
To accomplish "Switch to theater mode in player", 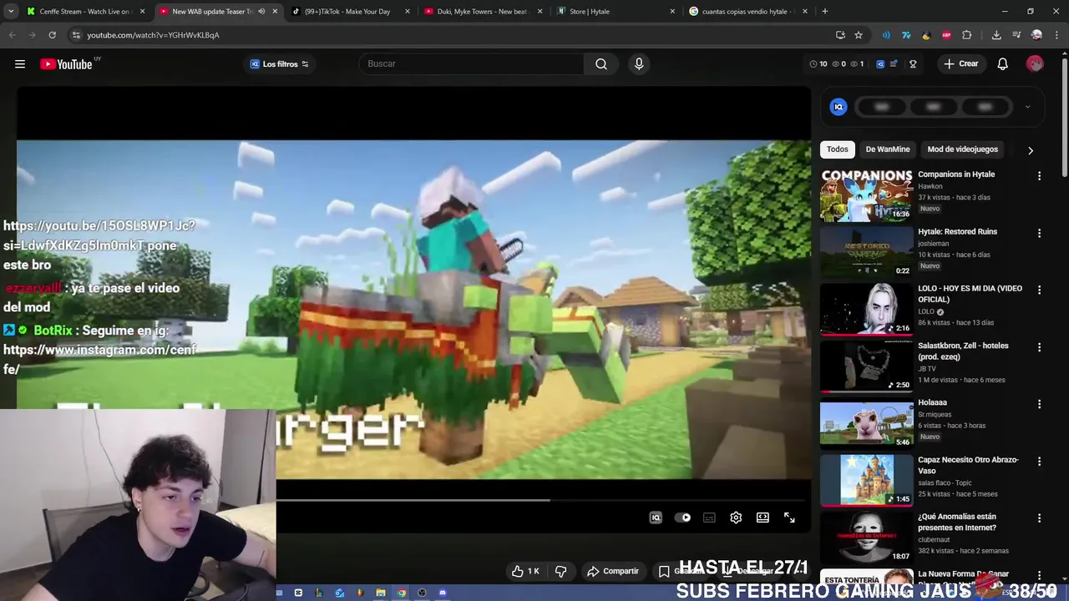I will (x=762, y=518).
